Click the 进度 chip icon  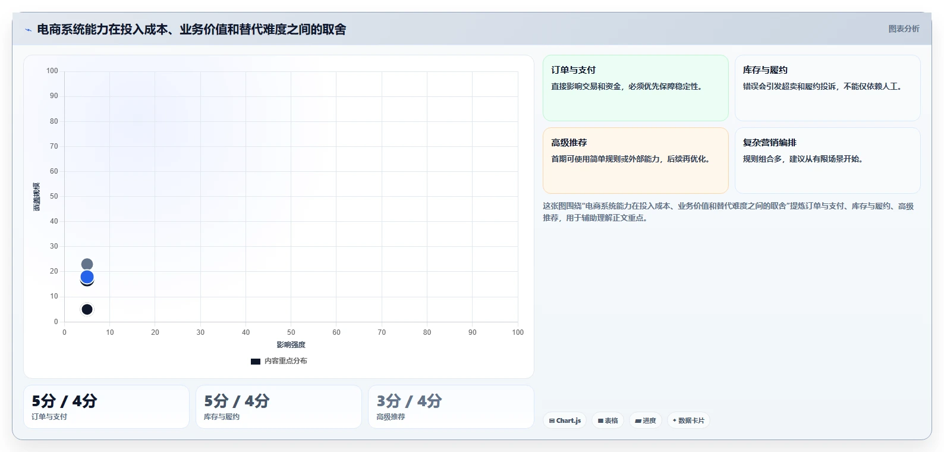pyautogui.click(x=638, y=420)
